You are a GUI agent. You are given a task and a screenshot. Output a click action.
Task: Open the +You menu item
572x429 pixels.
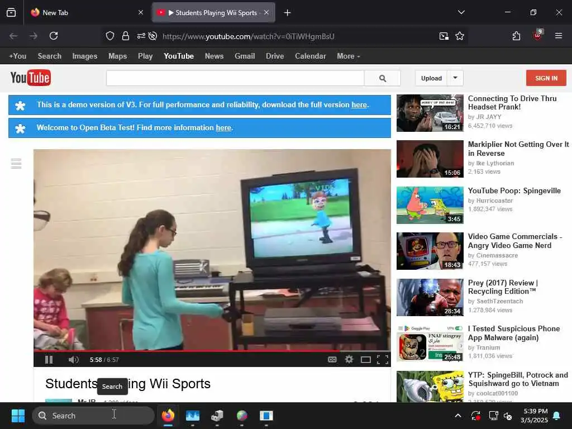point(17,56)
